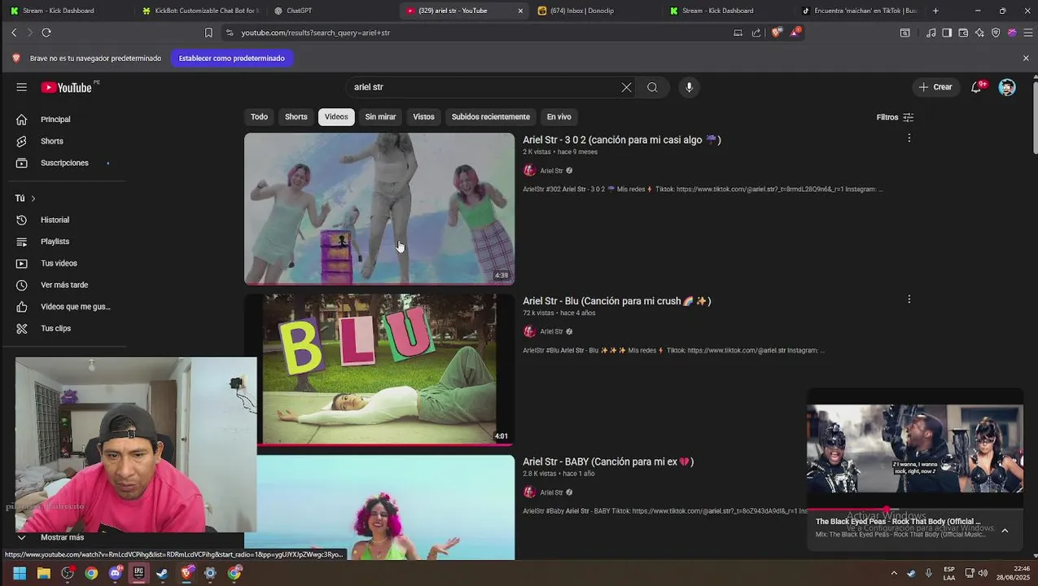Start voice search with the microphone icon
The height and width of the screenshot is (586, 1038).
[x=689, y=87]
